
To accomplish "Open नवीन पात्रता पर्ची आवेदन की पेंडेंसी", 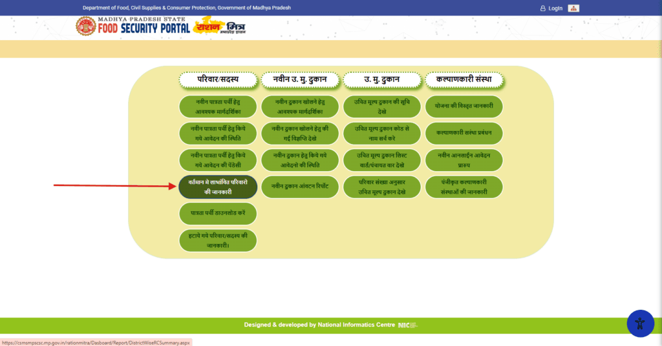I will (x=218, y=160).
